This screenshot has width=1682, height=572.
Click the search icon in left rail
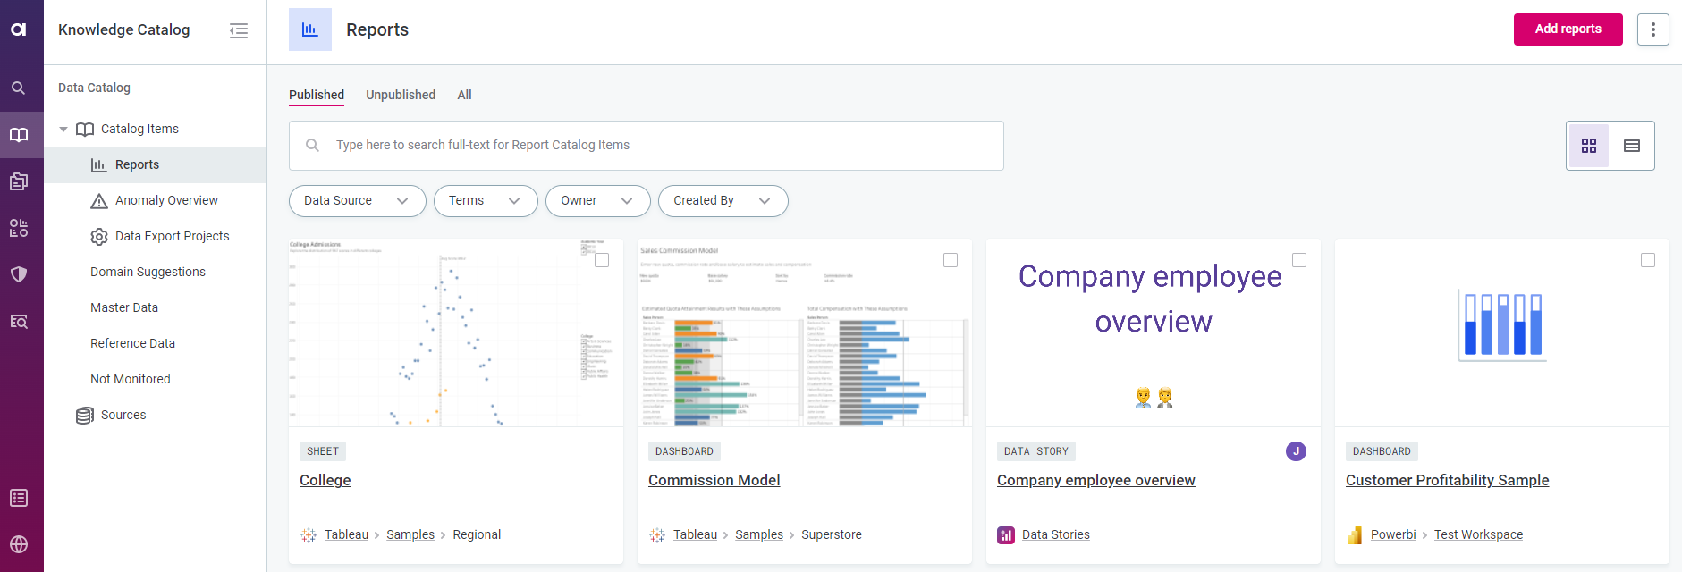(19, 88)
